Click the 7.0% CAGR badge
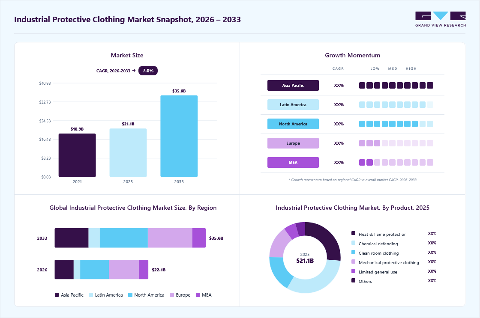Viewport: 480px width, 318px height. click(148, 71)
